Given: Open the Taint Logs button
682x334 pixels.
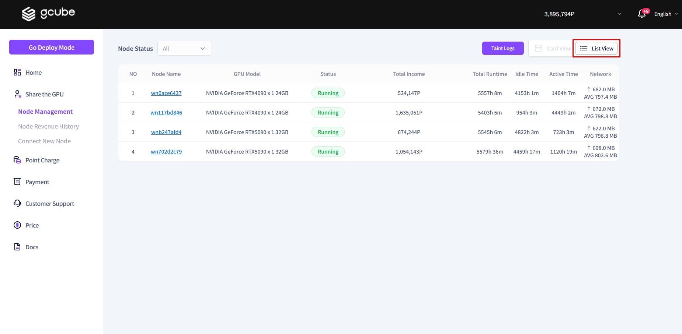Looking at the screenshot, I should [502, 48].
